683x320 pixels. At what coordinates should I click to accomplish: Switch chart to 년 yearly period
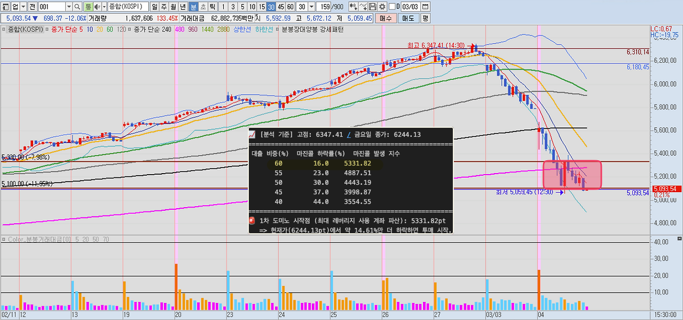(183, 7)
